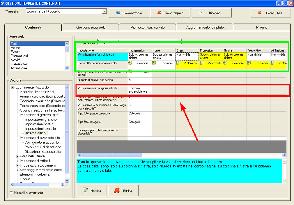Collapse Impostazioni avanzate sito node
Screen dimensions: 294x205
pos(17,138)
